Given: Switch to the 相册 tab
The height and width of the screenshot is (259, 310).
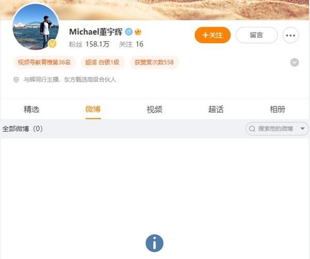Looking at the screenshot, I should pos(277,109).
